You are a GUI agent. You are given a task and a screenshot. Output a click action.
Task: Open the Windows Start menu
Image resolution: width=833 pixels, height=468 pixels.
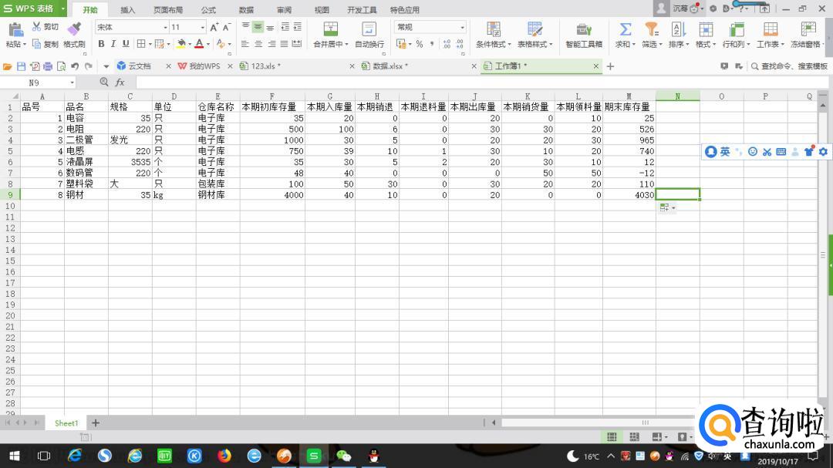coord(15,456)
